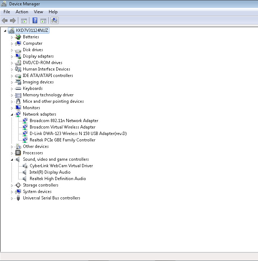Collapse the Network adapters category
Viewport: 258px width, 261px height.
(12, 115)
